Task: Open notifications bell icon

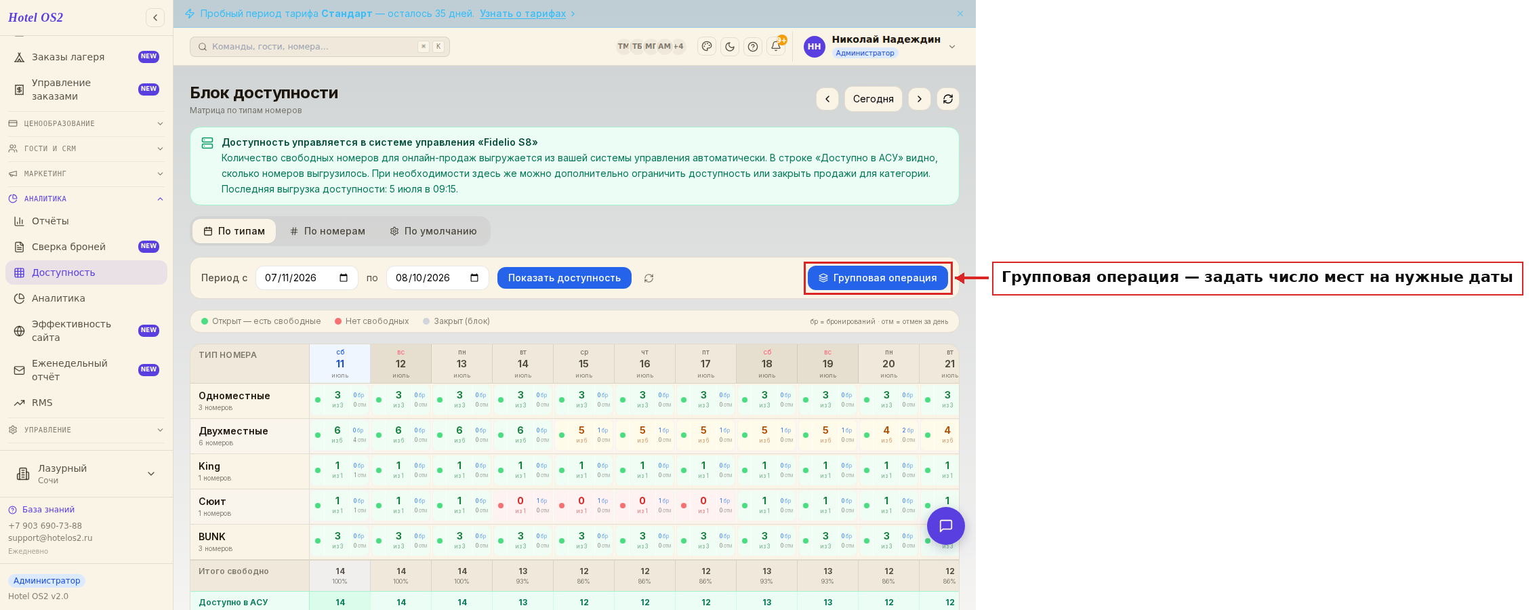Action: [x=776, y=47]
